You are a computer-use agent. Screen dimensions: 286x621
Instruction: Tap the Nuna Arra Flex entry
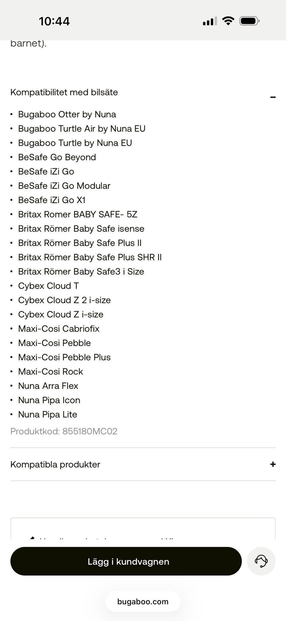(48, 386)
